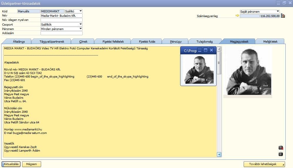
Task: Click the Működési cím heading text
Action: click(13, 108)
